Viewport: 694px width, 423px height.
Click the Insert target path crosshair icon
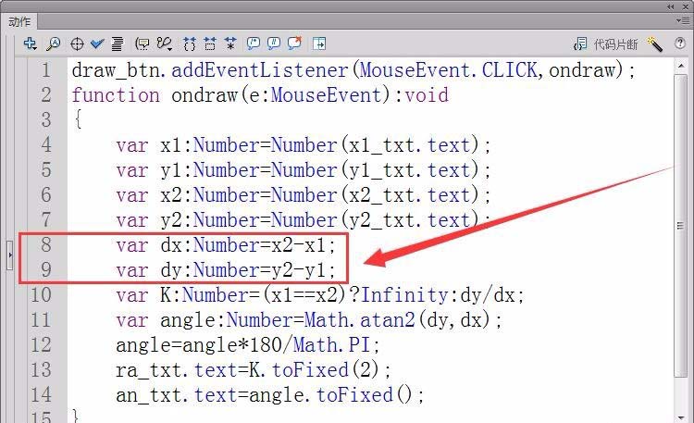tap(77, 44)
